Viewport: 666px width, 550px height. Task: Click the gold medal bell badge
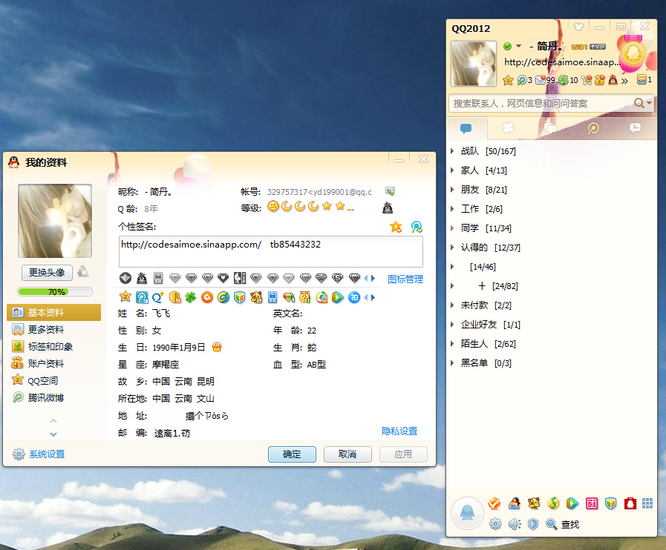click(x=633, y=53)
